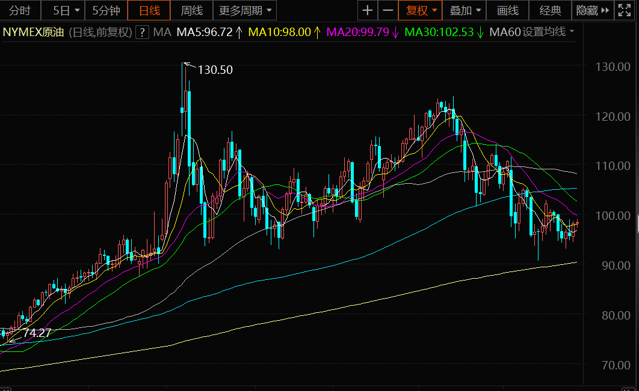The height and width of the screenshot is (391, 639).
Task: Open the 复权 adjustment dropdown
Action: coord(420,10)
